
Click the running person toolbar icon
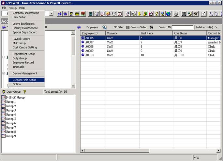coord(145,14)
